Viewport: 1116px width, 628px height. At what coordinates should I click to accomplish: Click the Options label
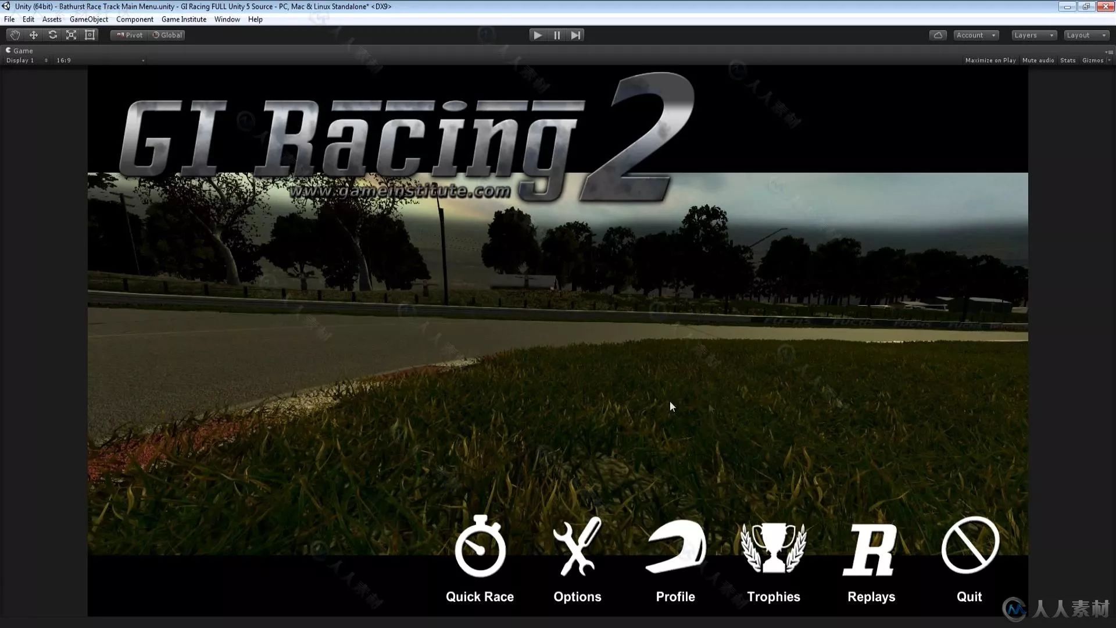coord(577,597)
